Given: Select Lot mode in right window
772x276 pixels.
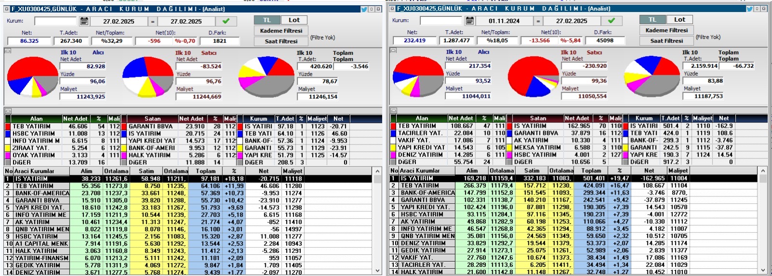Looking at the screenshot, I should [x=679, y=20].
